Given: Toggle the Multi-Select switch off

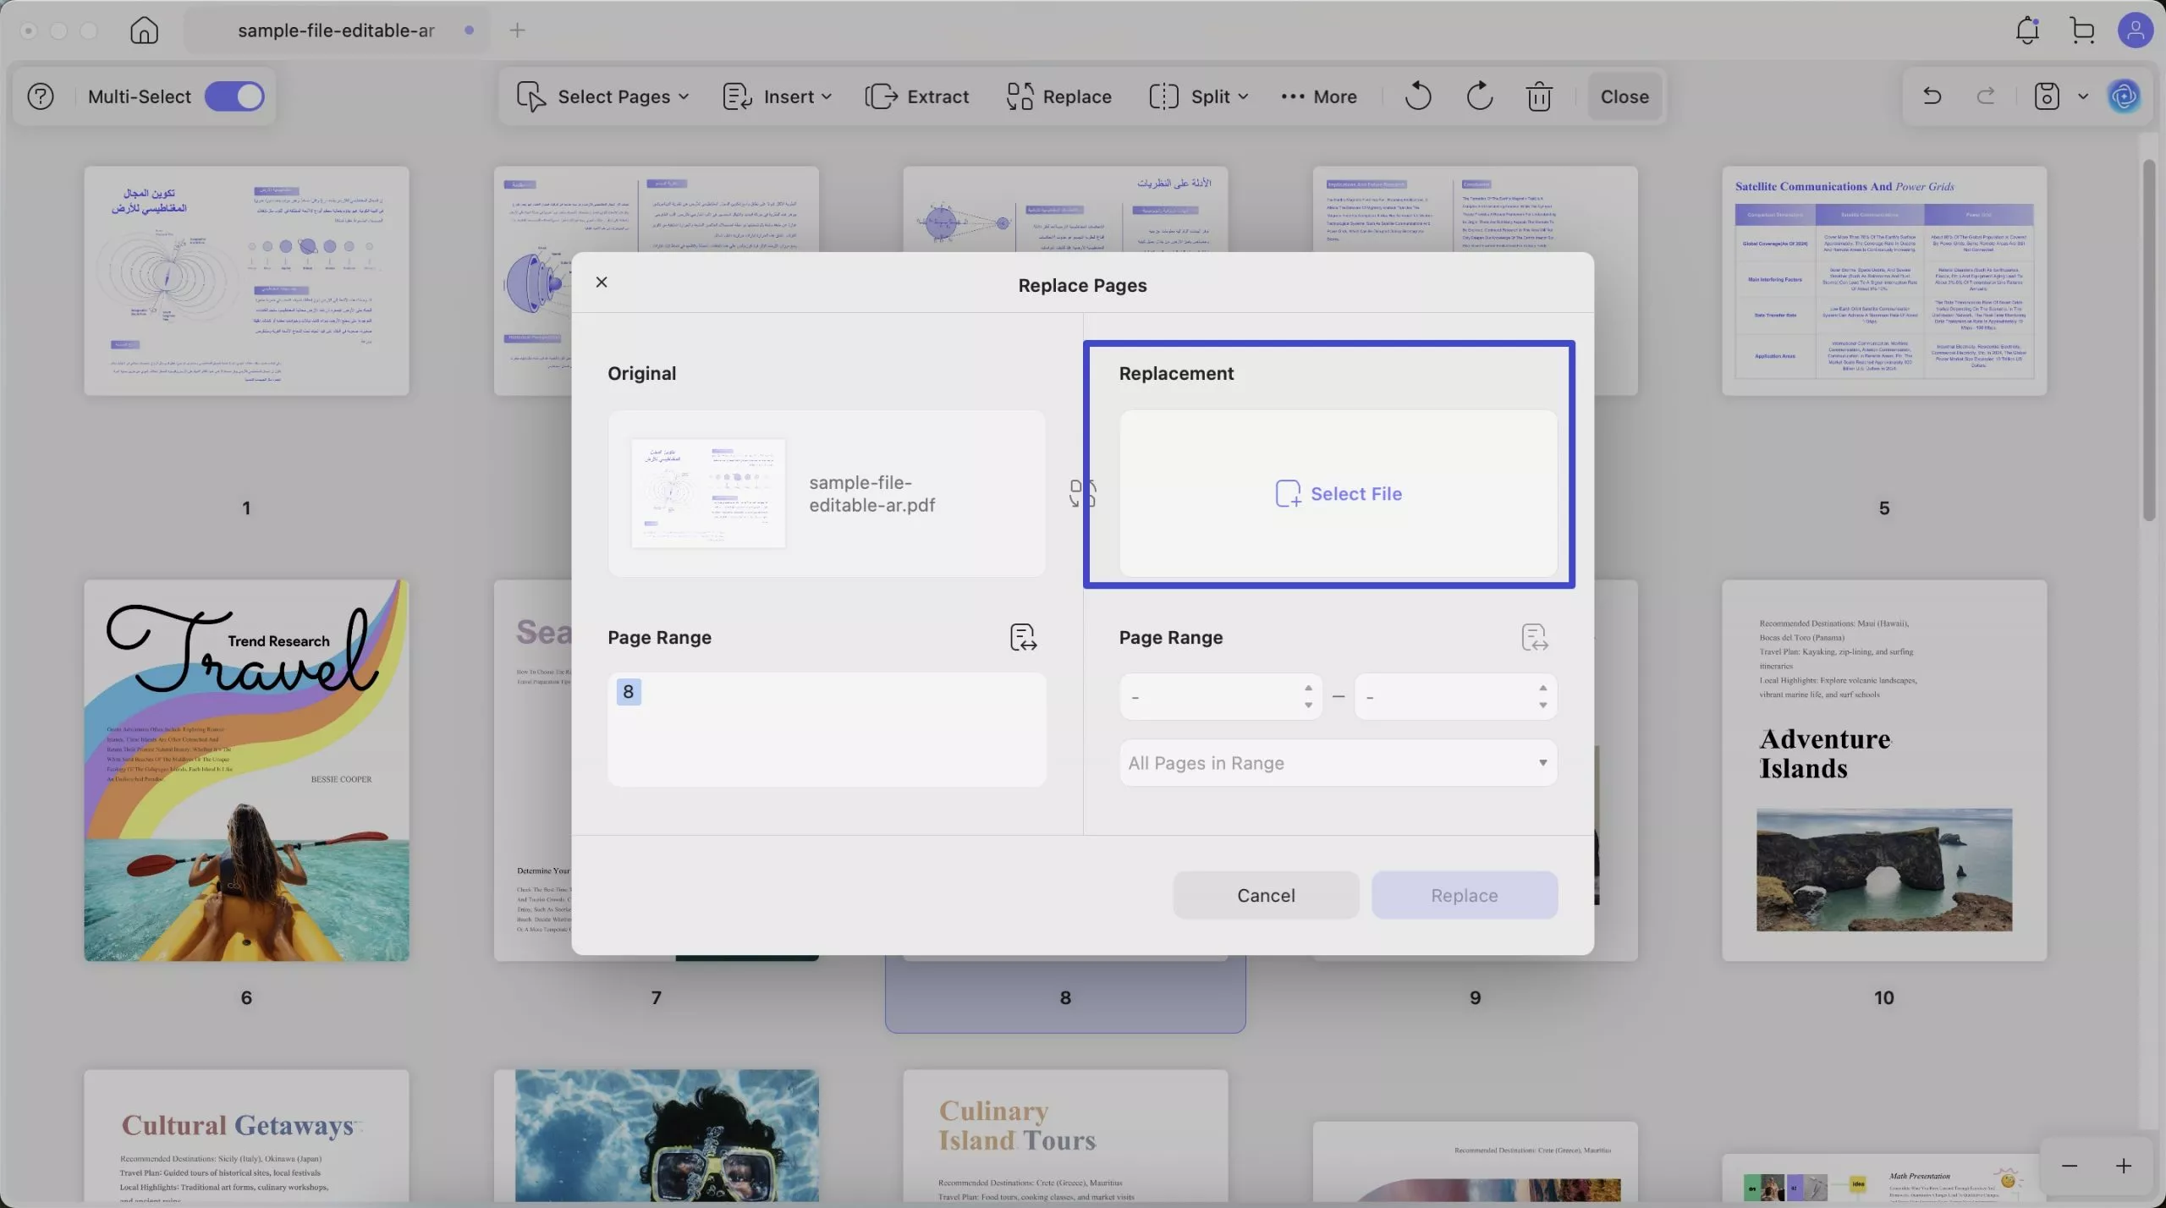Looking at the screenshot, I should pyautogui.click(x=234, y=96).
